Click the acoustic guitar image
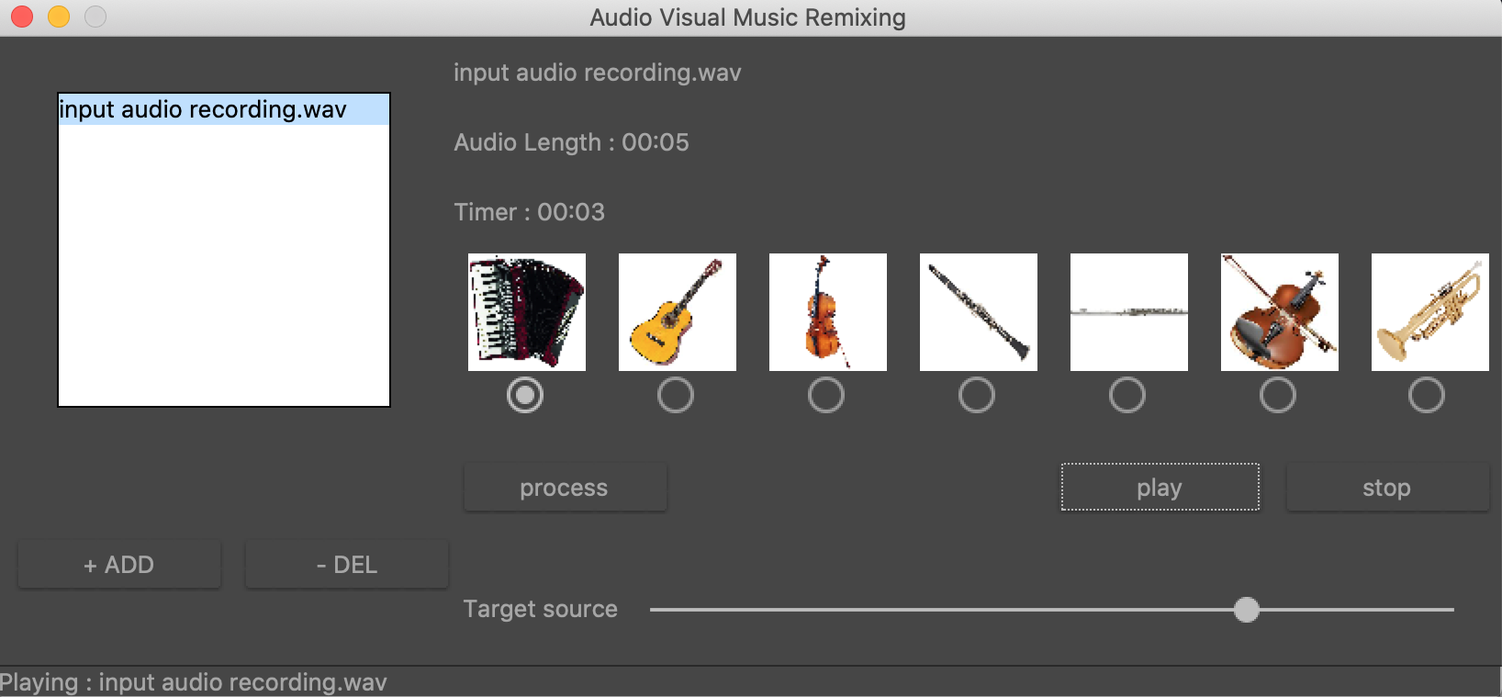This screenshot has height=697, width=1502. tap(677, 312)
